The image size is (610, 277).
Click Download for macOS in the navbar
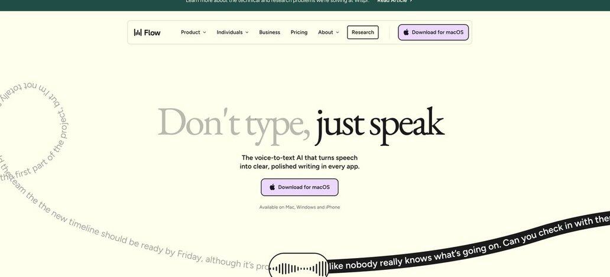tap(433, 32)
